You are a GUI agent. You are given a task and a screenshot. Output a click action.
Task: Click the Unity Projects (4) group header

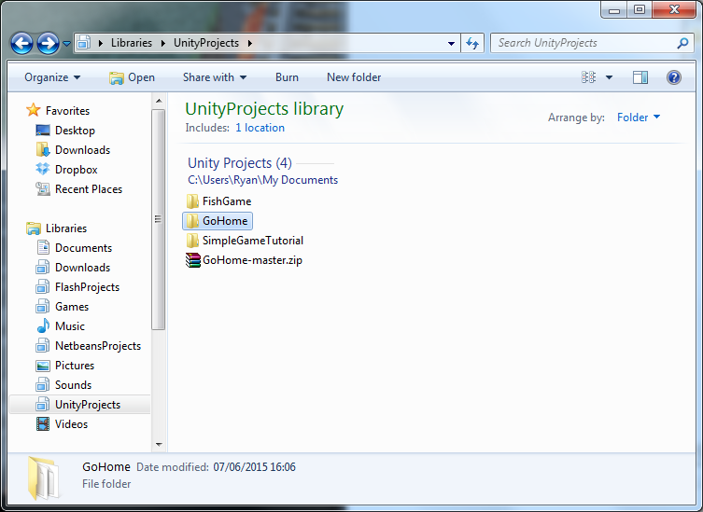(239, 163)
